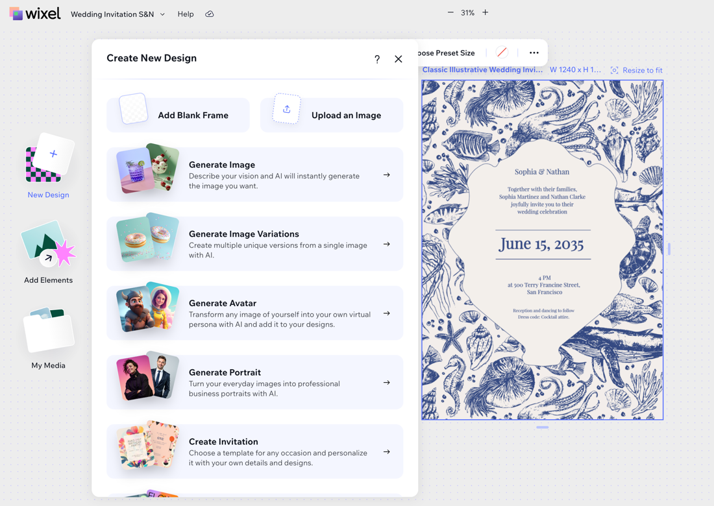Select the address text 500 Terry Francine Street
The height and width of the screenshot is (506, 714).
coord(544,285)
